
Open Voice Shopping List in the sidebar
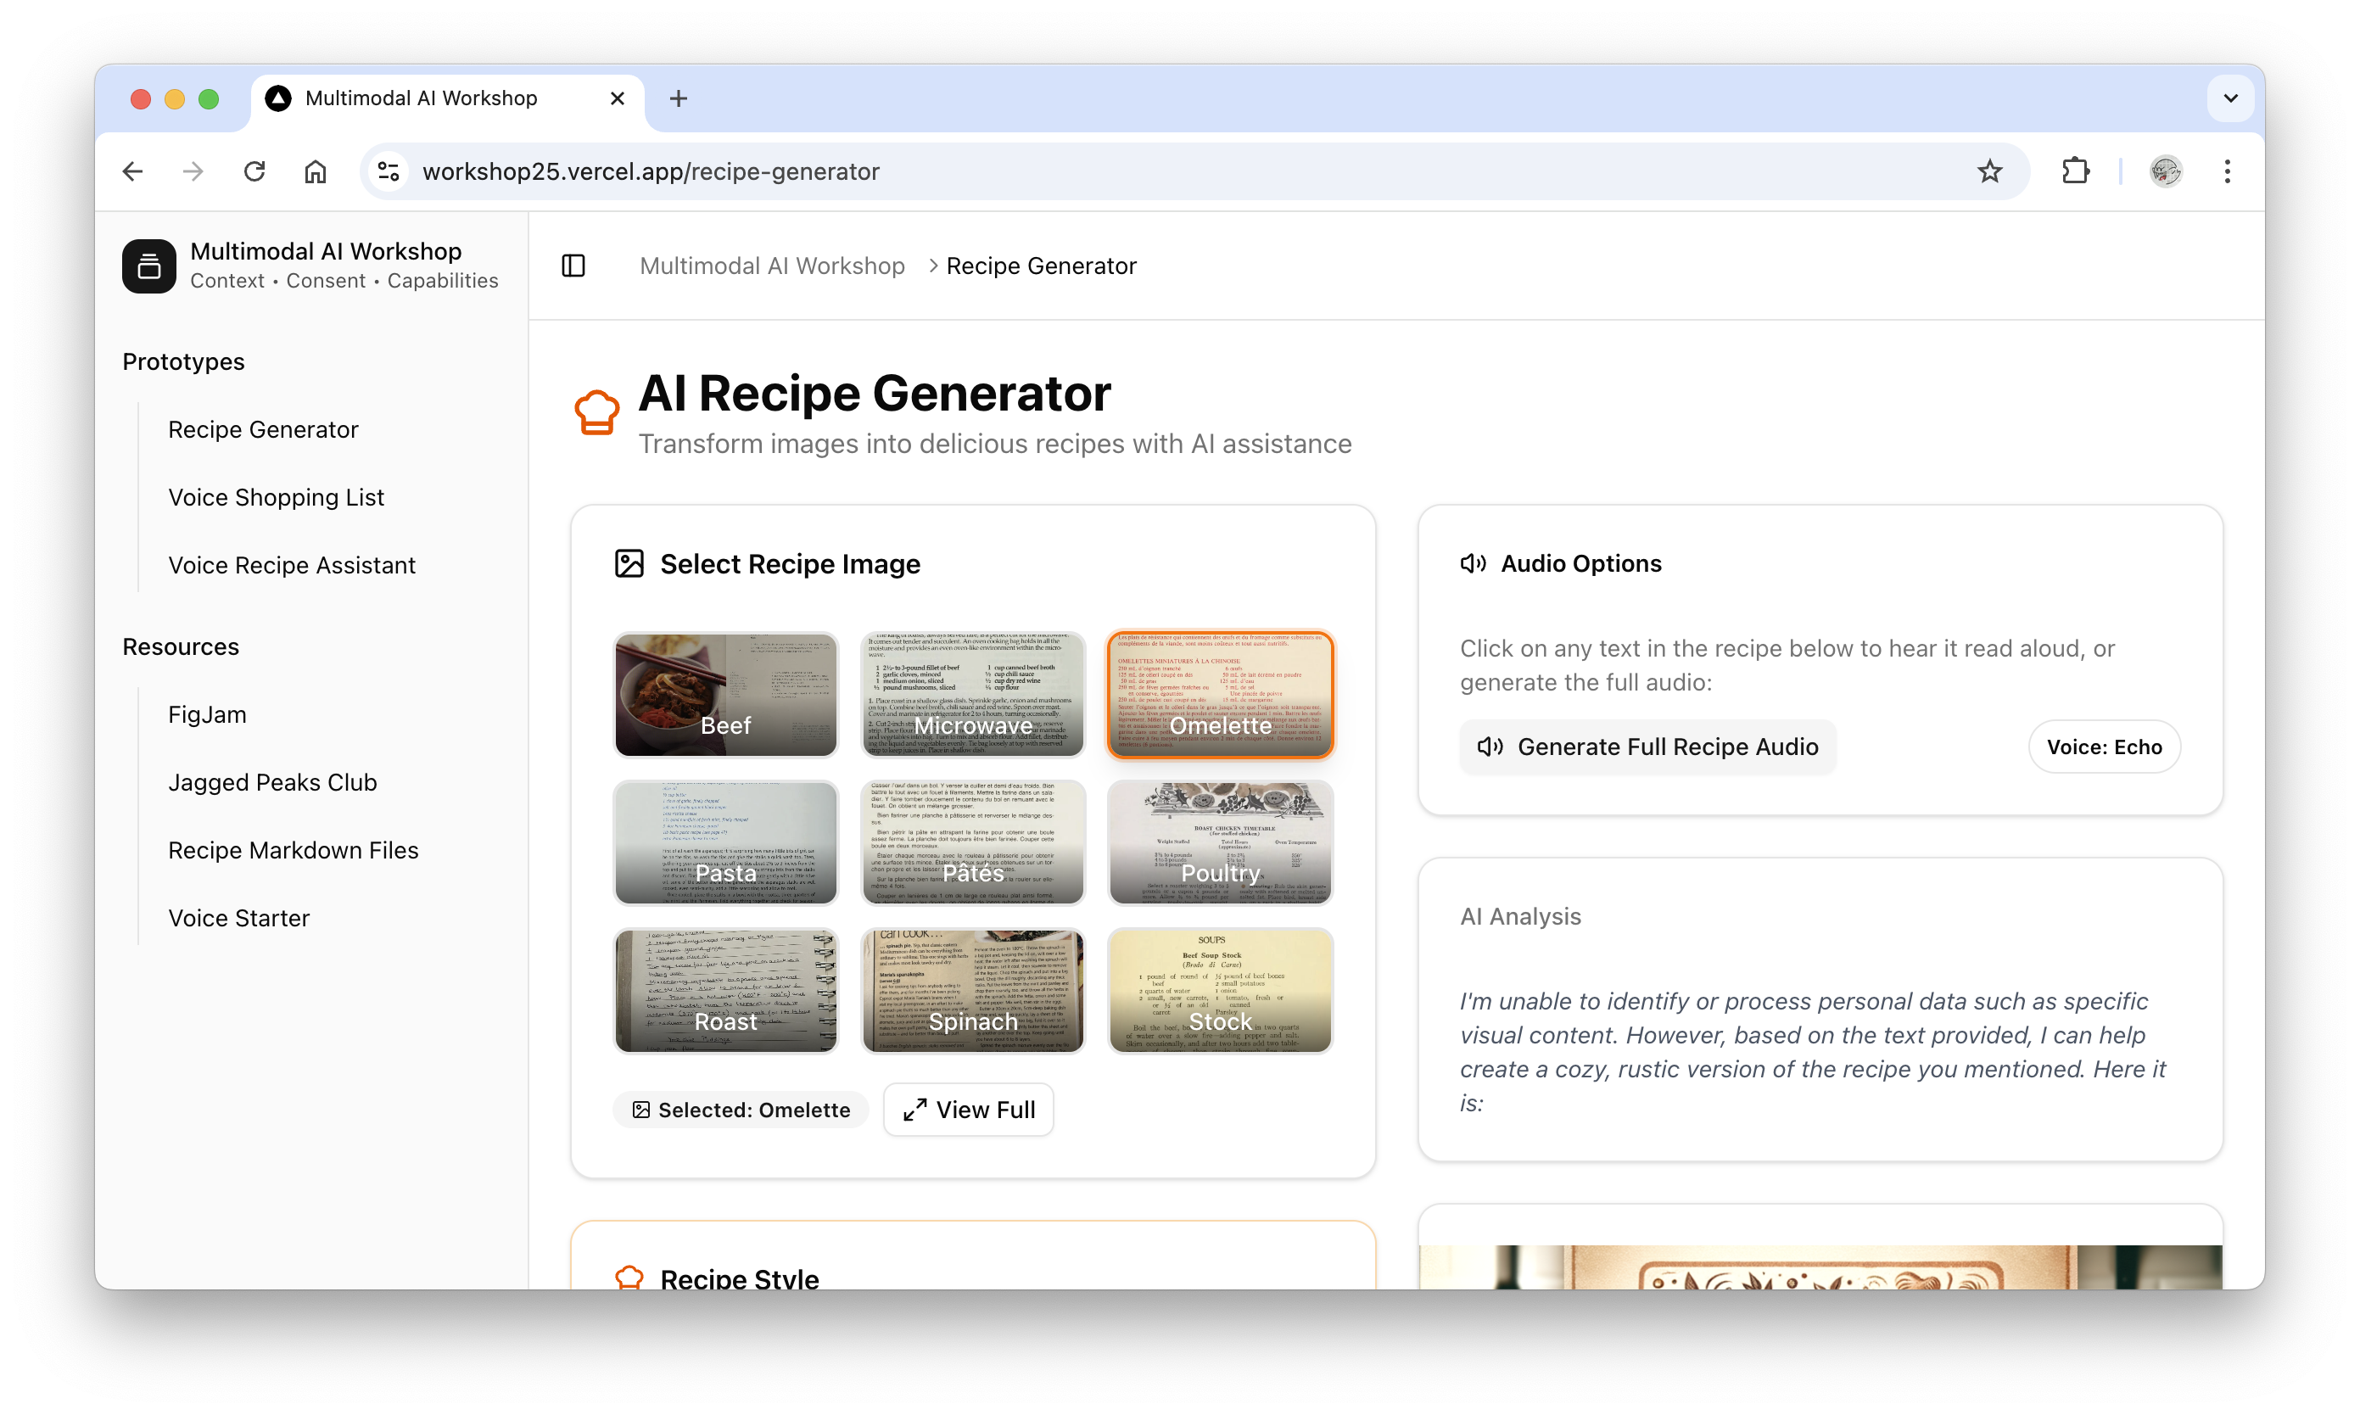pyautogui.click(x=276, y=497)
